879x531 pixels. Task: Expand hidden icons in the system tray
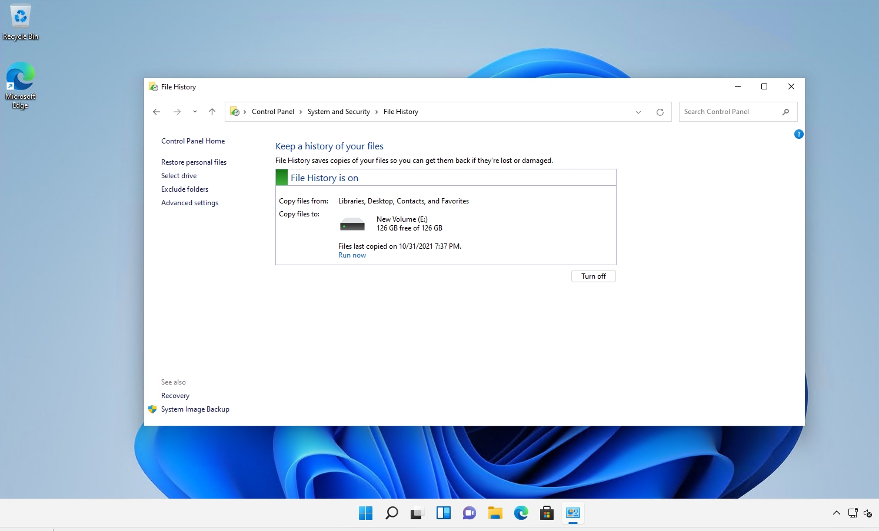click(x=836, y=513)
